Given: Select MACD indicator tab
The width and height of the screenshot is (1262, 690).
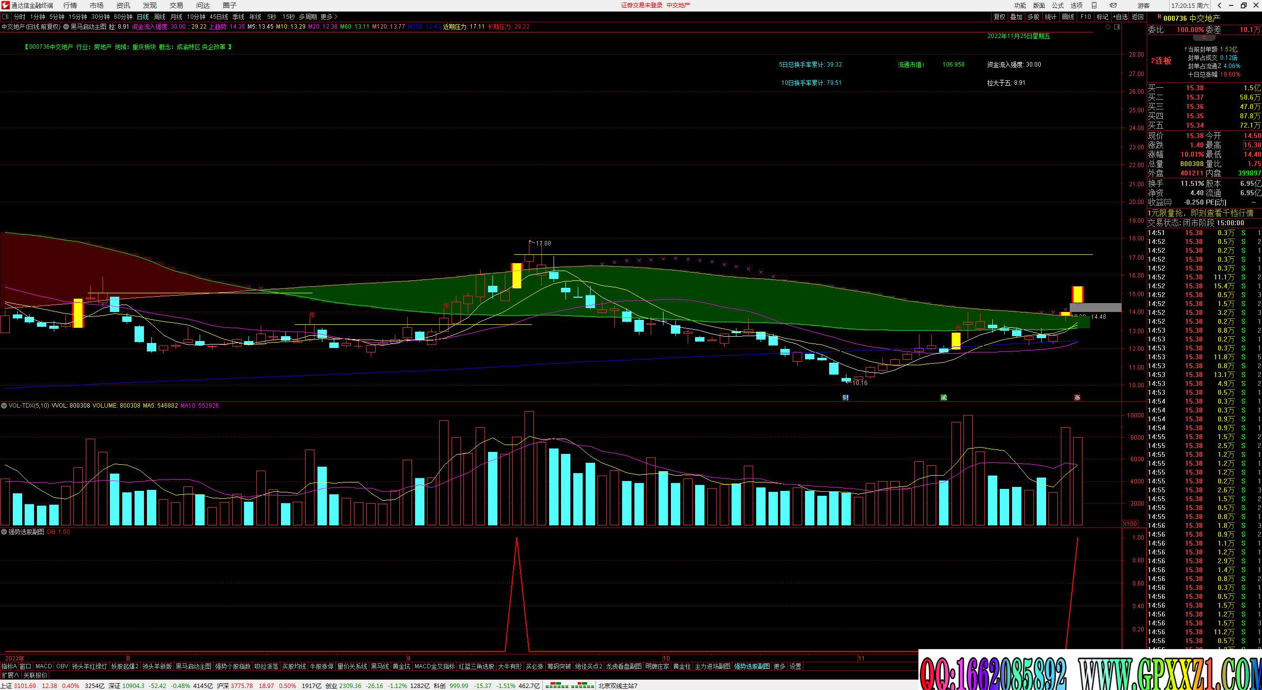Looking at the screenshot, I should 44,666.
